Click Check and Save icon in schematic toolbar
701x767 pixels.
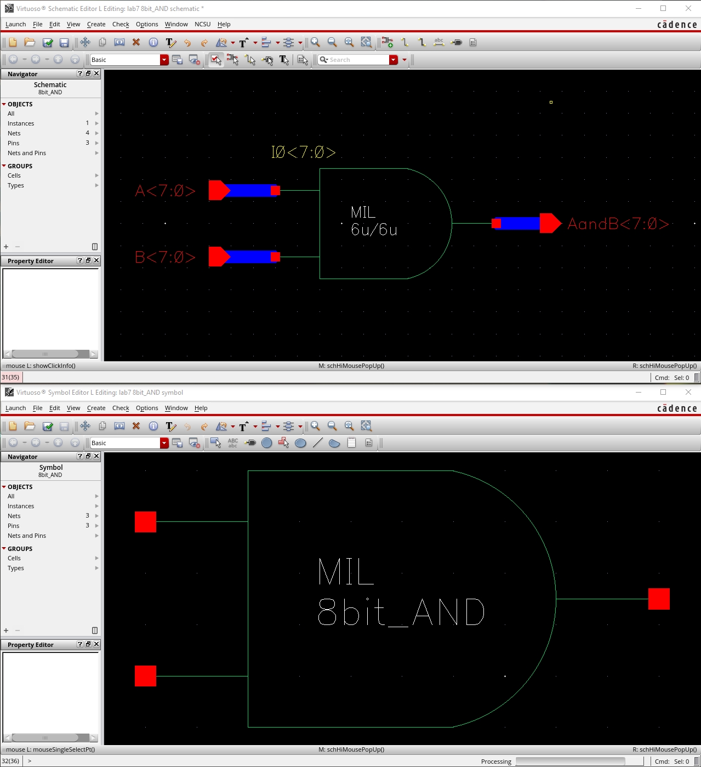point(48,42)
